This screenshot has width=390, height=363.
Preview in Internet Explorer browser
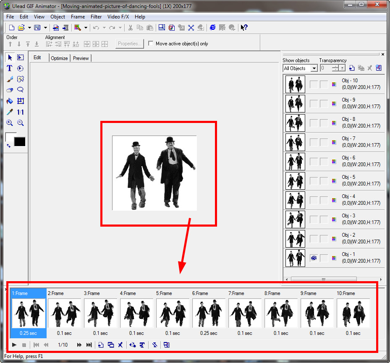[x=213, y=28]
